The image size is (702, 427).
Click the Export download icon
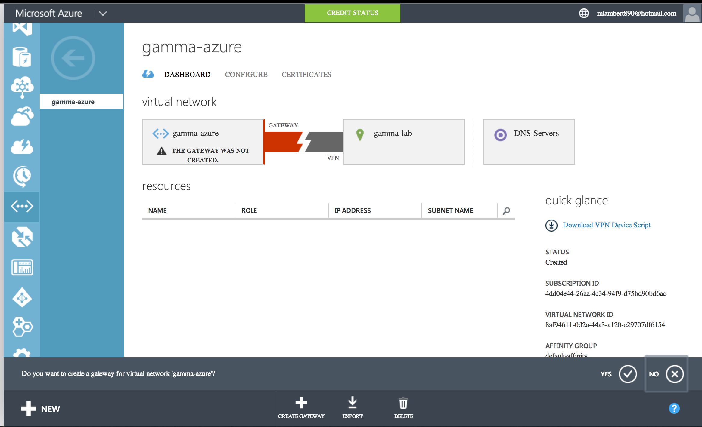tap(352, 403)
